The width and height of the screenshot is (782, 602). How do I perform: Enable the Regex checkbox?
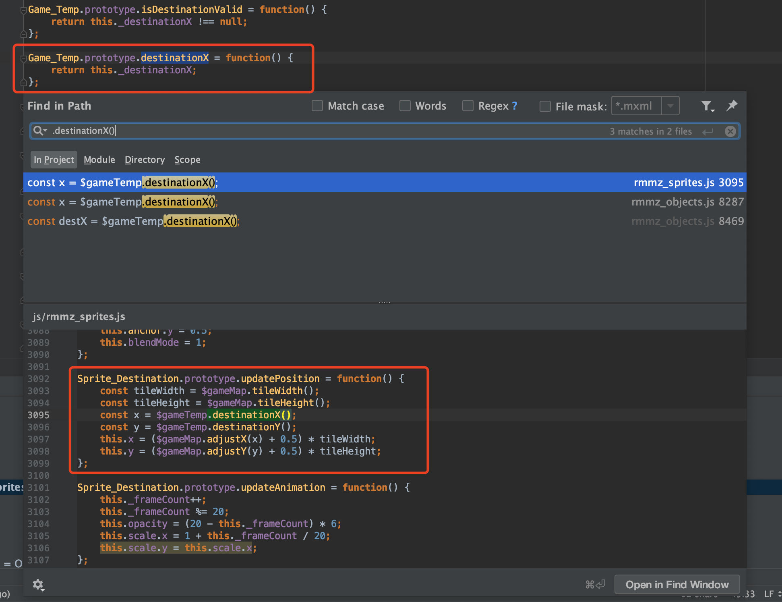pos(468,106)
